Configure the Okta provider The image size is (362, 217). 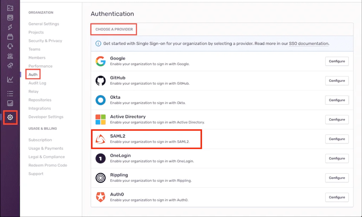(337, 100)
